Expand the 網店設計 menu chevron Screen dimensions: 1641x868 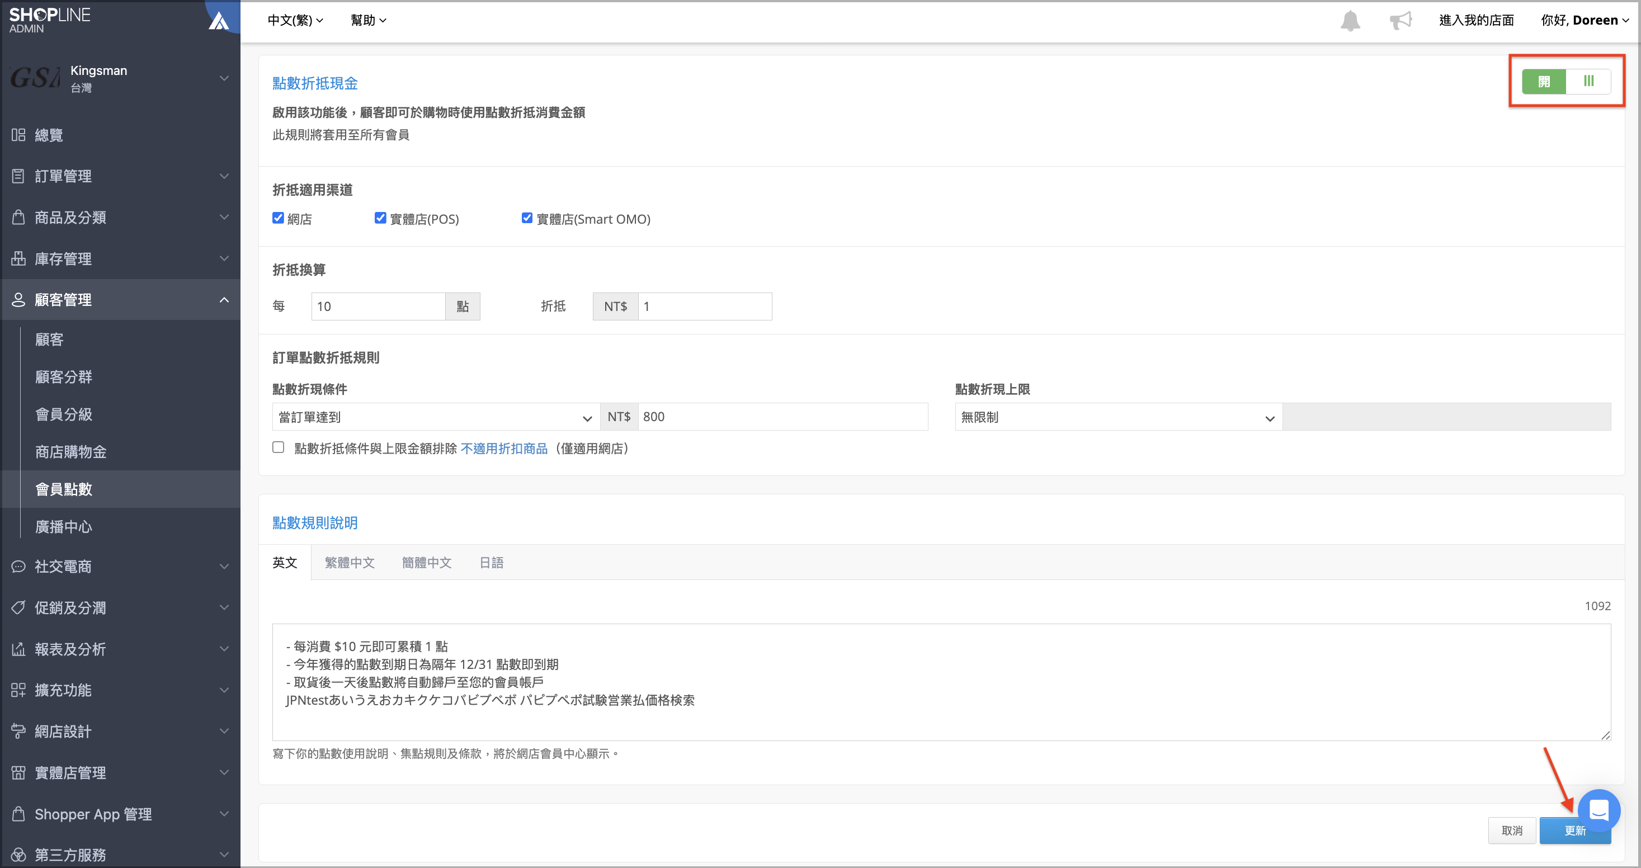pyautogui.click(x=224, y=731)
